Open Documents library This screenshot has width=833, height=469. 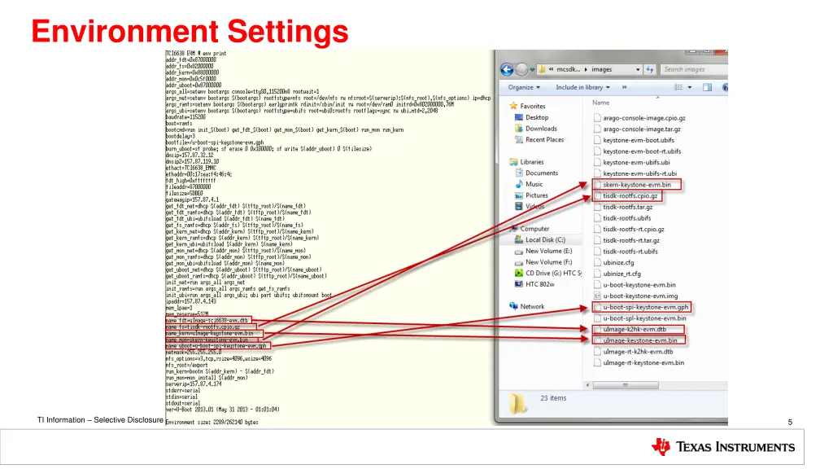click(x=541, y=173)
